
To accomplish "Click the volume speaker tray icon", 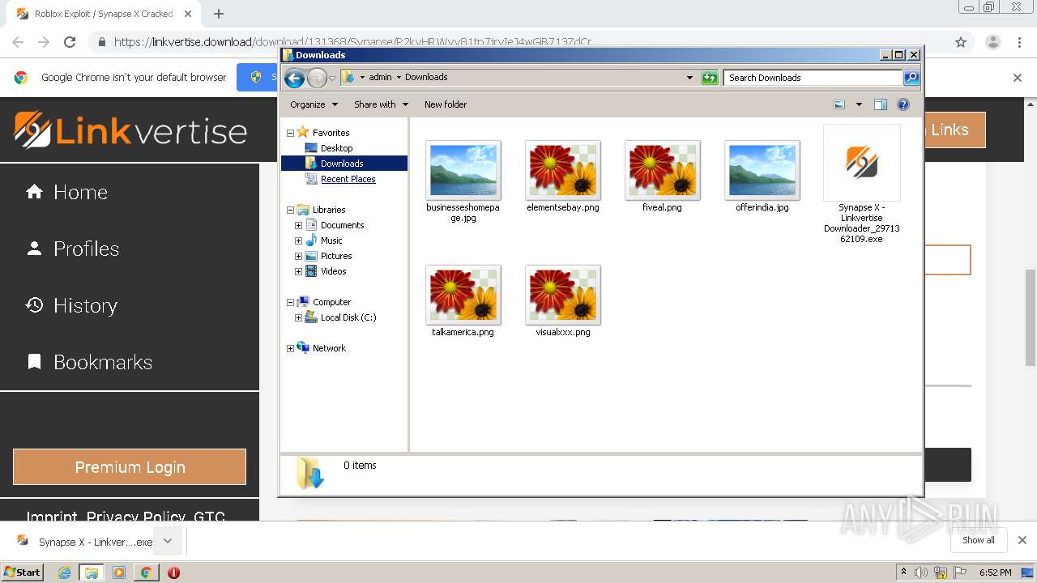I will click(921, 572).
